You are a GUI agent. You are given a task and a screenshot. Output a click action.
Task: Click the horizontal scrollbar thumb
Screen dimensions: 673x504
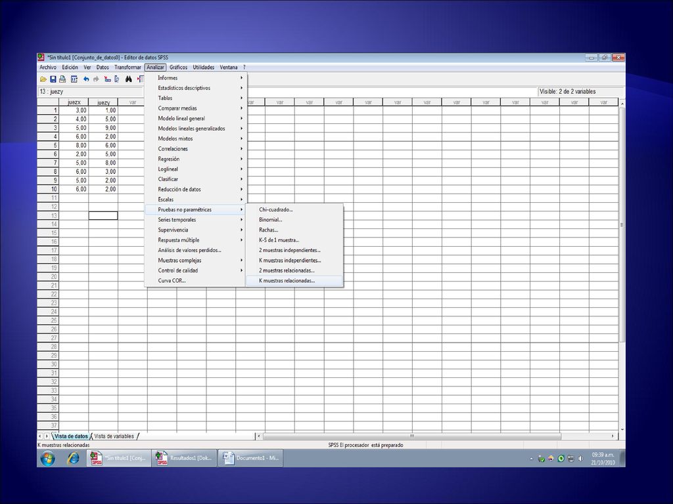tap(412, 436)
